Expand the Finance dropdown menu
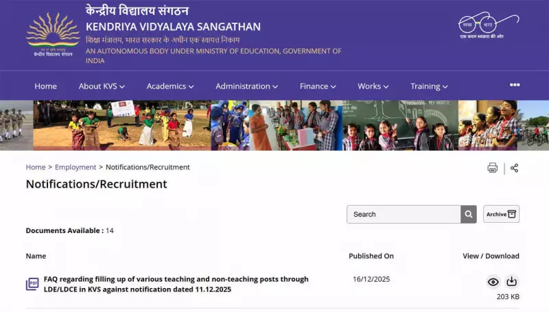This screenshot has height=312, width=549. 318,86
